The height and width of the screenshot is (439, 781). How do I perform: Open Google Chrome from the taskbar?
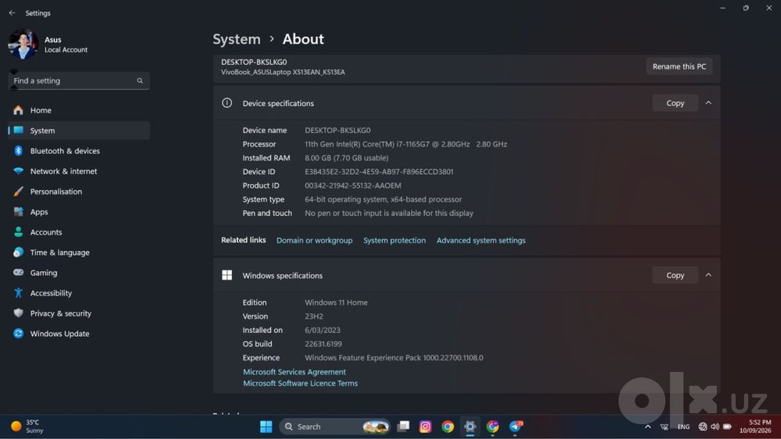(448, 427)
